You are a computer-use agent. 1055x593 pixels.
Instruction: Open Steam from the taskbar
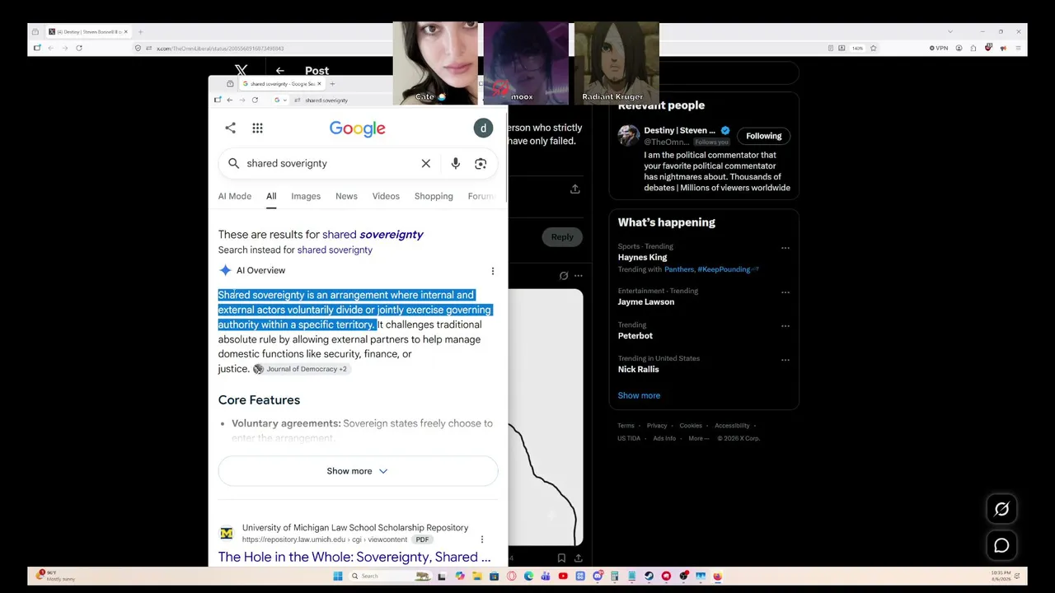(649, 576)
